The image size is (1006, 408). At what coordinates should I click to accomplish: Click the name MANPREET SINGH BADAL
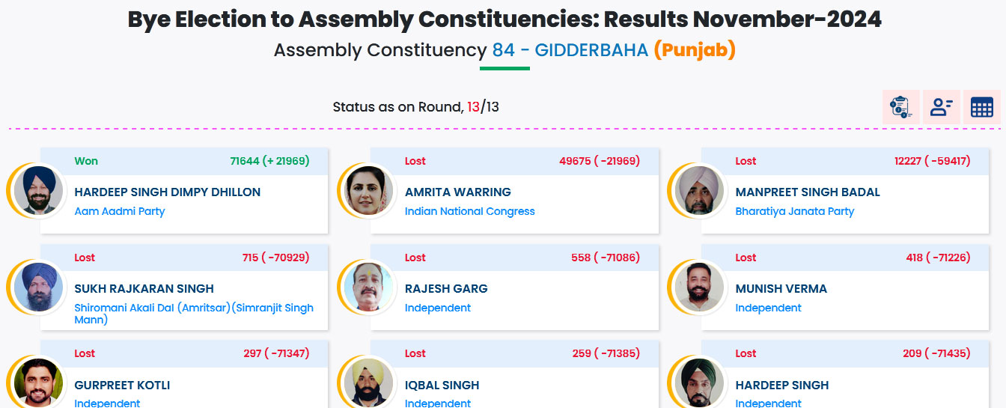tap(808, 192)
